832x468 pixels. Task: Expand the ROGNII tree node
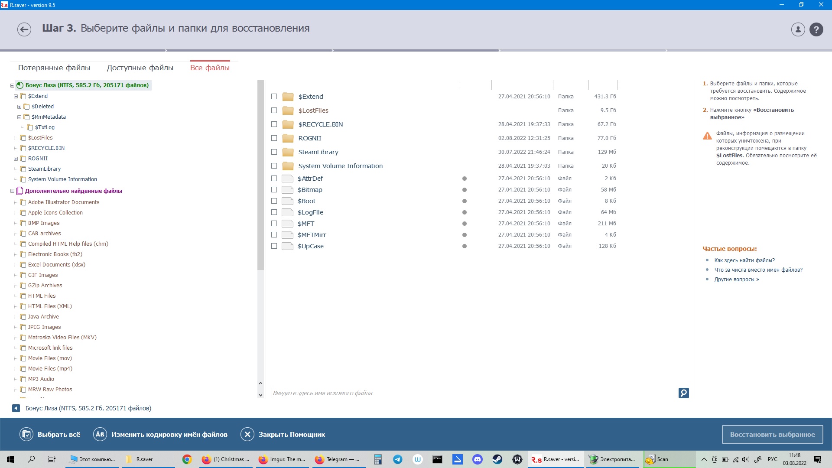pyautogui.click(x=16, y=159)
